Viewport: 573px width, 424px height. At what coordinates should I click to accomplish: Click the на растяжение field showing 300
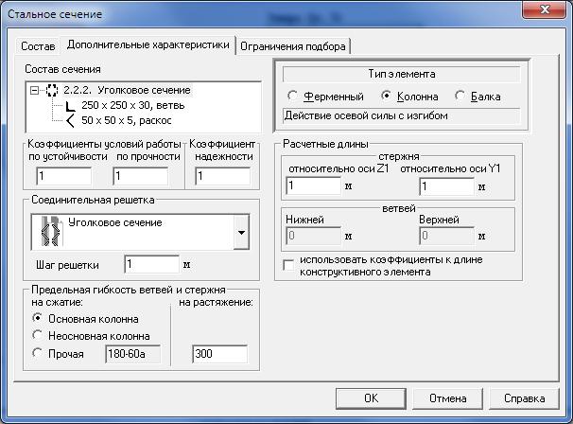click(218, 354)
